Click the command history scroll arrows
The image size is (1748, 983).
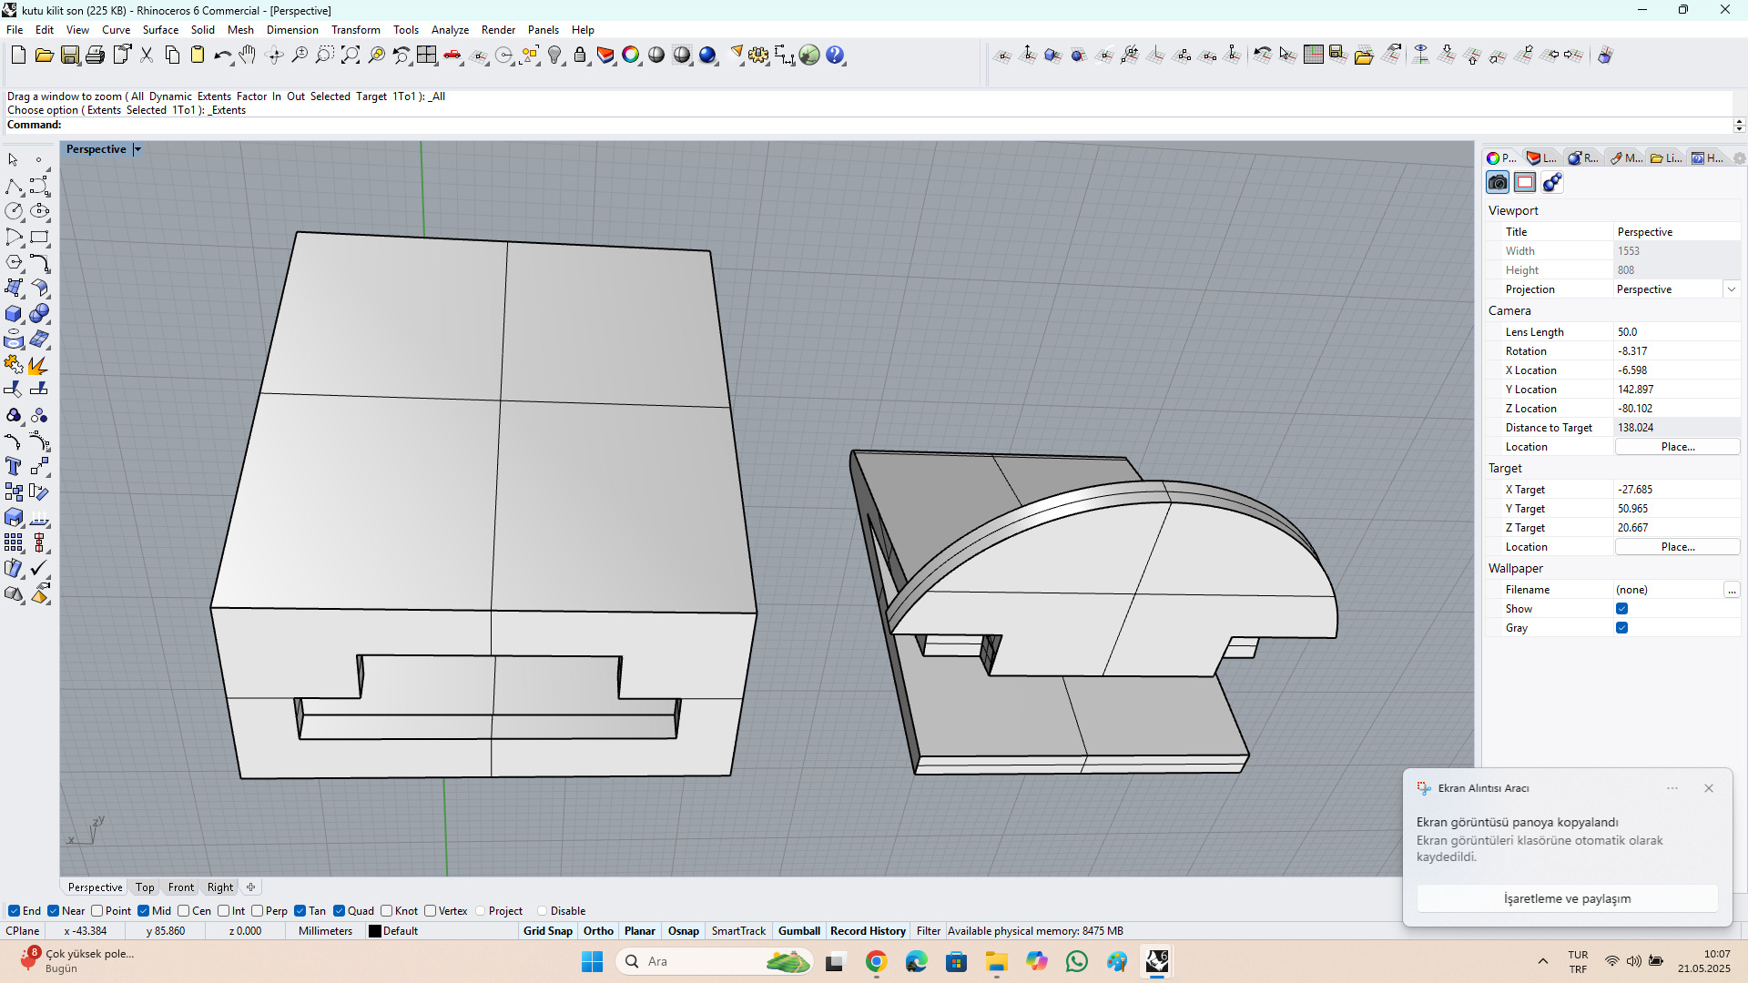(1739, 125)
